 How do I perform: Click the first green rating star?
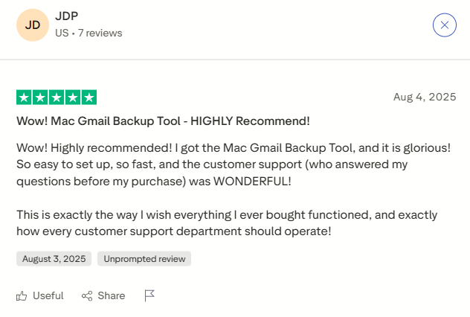[24, 97]
